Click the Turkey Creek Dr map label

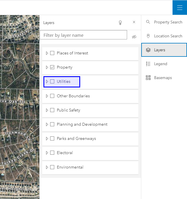point(18,157)
